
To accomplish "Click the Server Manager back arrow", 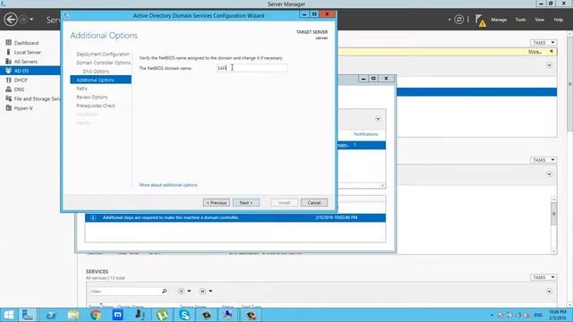I will [11, 20].
